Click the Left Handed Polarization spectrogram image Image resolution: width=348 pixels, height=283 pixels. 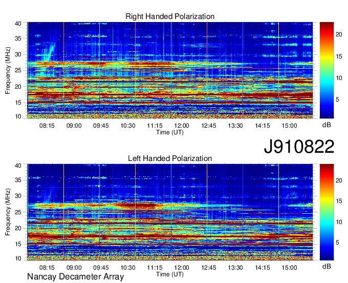tap(170, 212)
